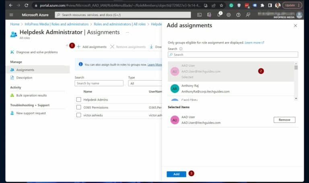This screenshot has height=183, width=309.
Task: Close the Add assignments panel
Action: click(x=295, y=26)
